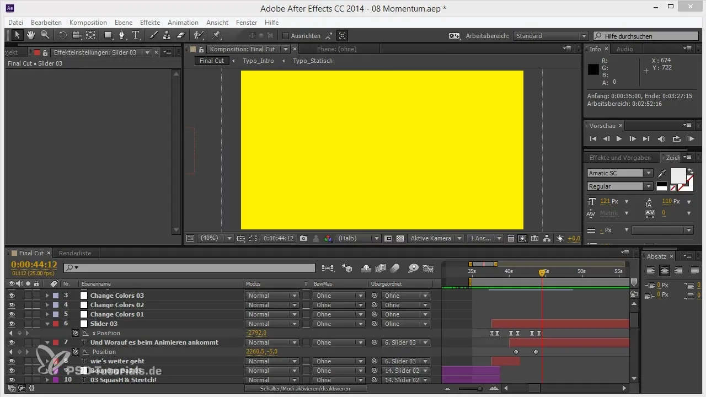Click the timeline zoom slider
706x397 pixels.
480,388
